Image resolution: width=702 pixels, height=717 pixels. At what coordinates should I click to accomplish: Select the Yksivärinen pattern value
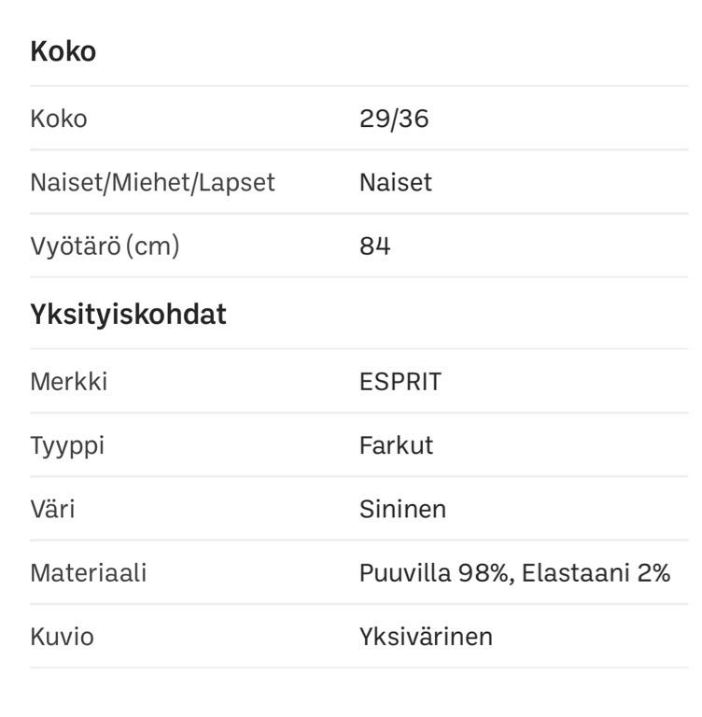pyautogui.click(x=426, y=636)
